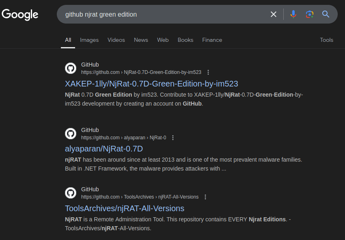345x240 pixels.
Task: Open the XAKEP-1lly/NjRat-0.7D-Green-Edition-by-im523 link
Action: click(151, 84)
